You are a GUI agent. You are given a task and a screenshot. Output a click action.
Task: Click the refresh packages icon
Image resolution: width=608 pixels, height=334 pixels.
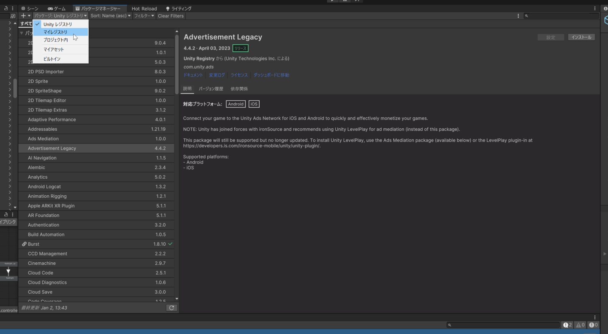point(171,307)
